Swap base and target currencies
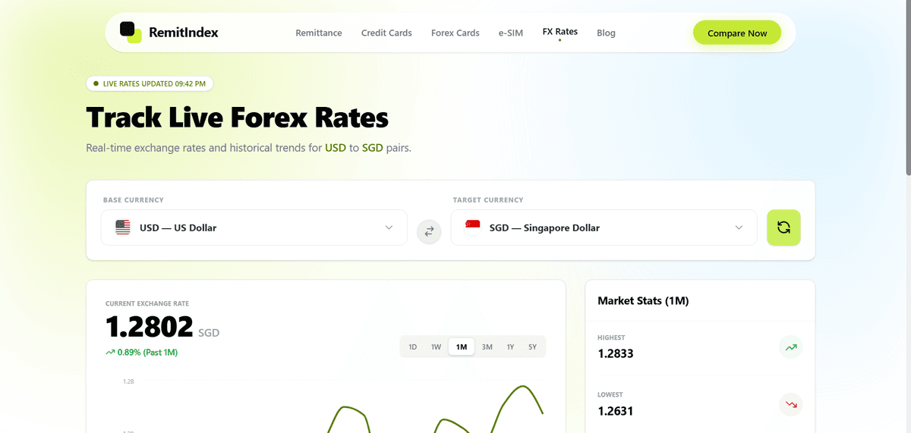911x433 pixels. tap(429, 231)
